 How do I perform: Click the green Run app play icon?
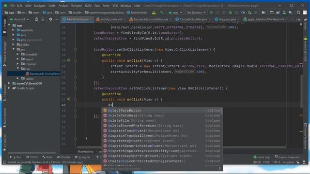[x=211, y=13]
